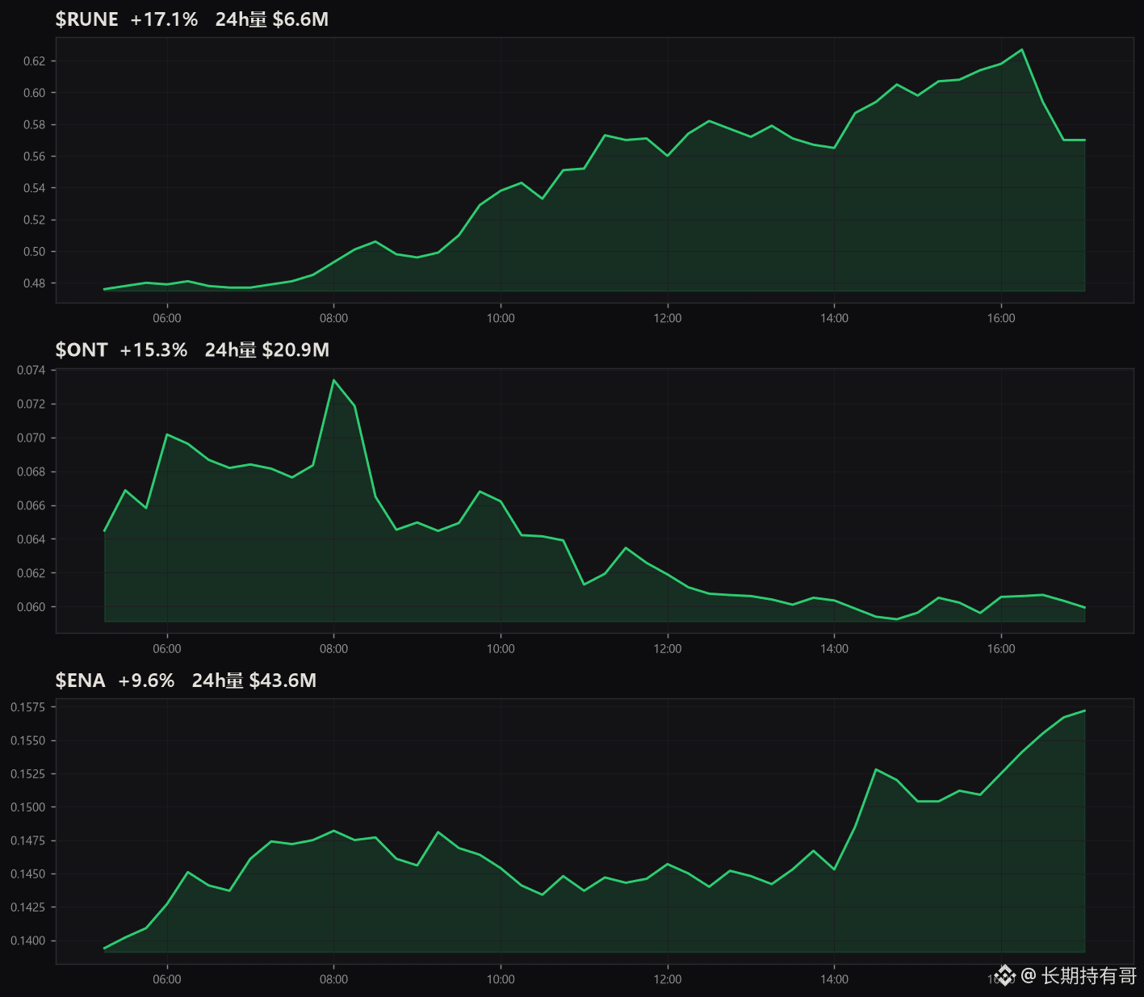The height and width of the screenshot is (997, 1144).
Task: Select the +9.6% change for ENA
Action: [146, 681]
